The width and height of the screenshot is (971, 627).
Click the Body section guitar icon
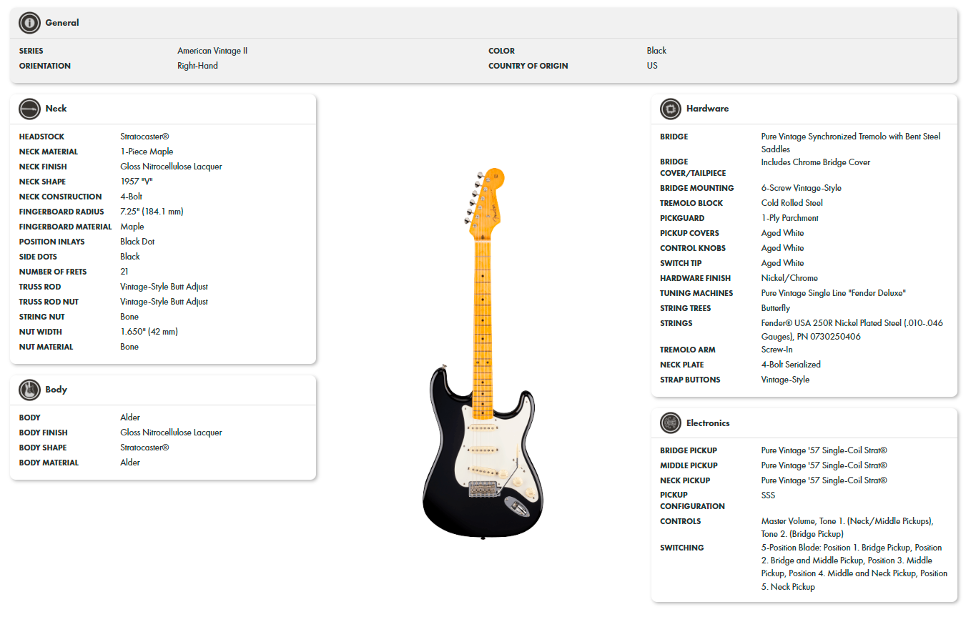[30, 389]
